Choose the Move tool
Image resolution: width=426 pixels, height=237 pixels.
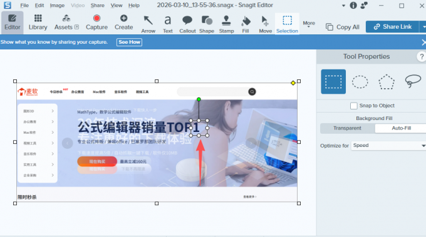coord(265,24)
